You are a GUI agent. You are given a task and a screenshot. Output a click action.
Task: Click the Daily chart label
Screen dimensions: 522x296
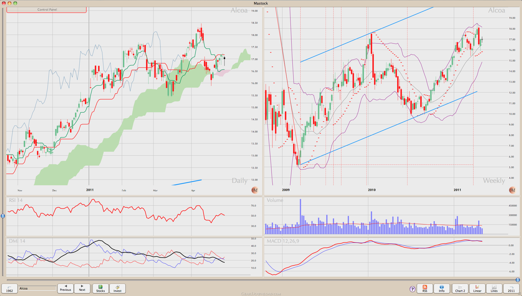[239, 181]
